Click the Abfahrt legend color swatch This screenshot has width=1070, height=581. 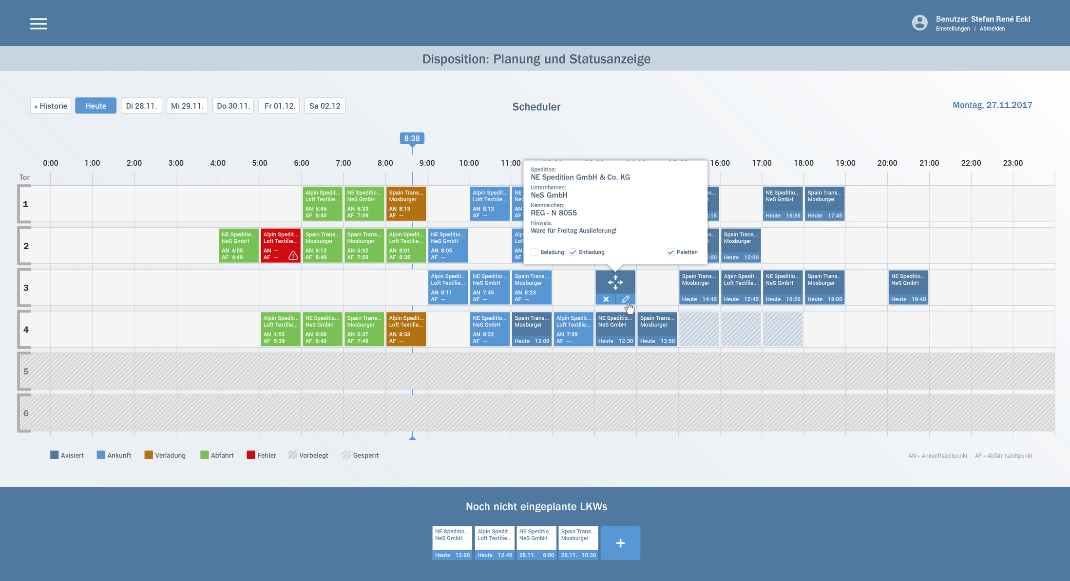tap(205, 455)
